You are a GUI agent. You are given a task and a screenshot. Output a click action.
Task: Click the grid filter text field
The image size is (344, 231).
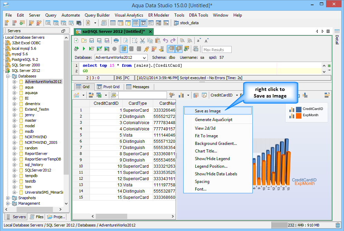142,95
